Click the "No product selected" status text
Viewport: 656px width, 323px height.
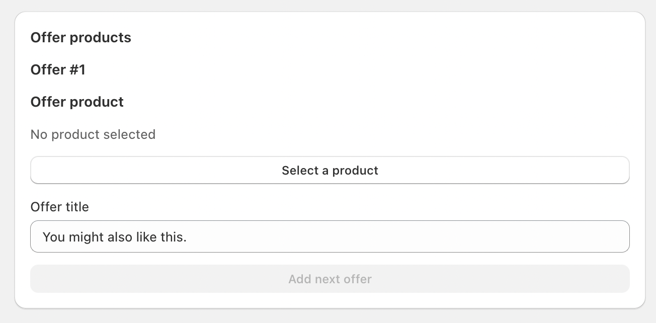(x=93, y=135)
